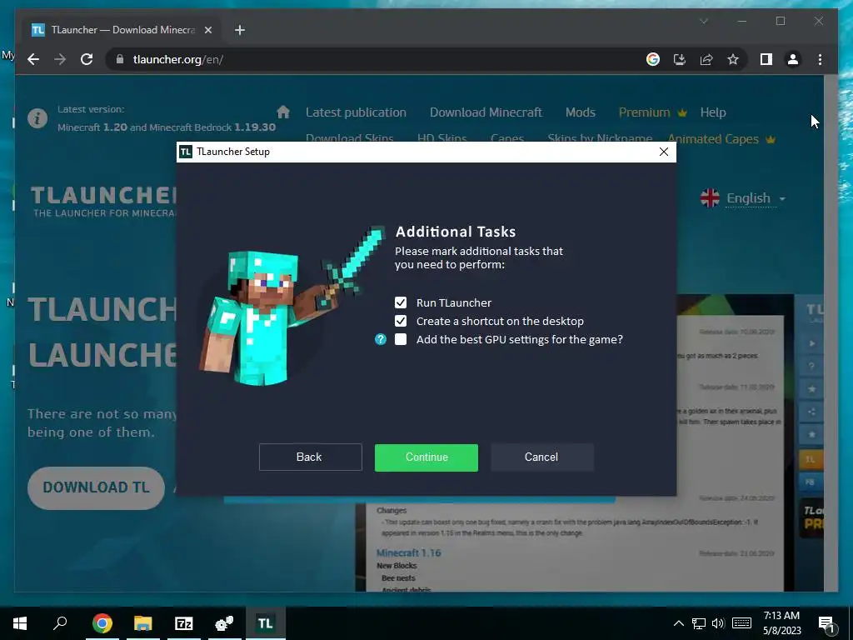
Task: Click the Chrome forward arrow
Action: 60,59
